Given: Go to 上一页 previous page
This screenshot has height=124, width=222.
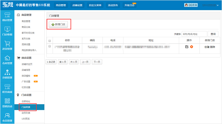Looking at the screenshot, I should click(85, 62).
